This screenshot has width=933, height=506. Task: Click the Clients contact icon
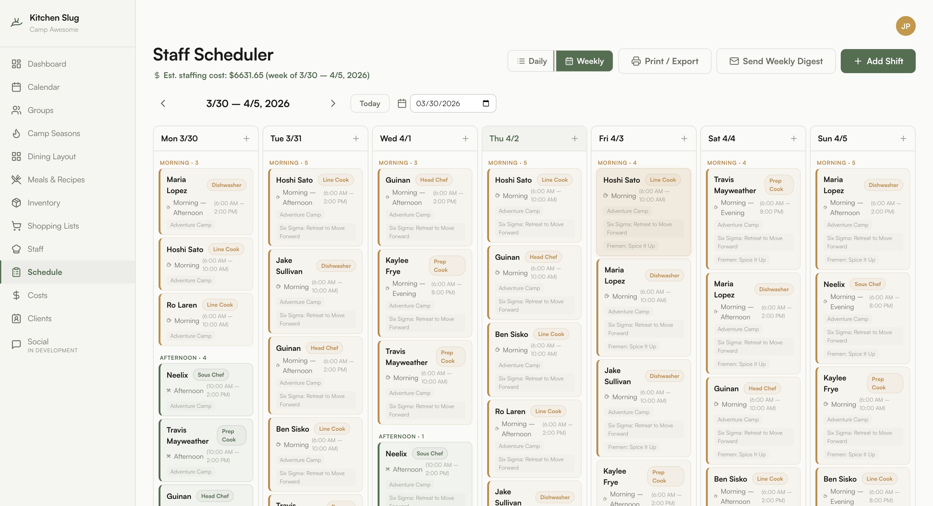pos(16,318)
